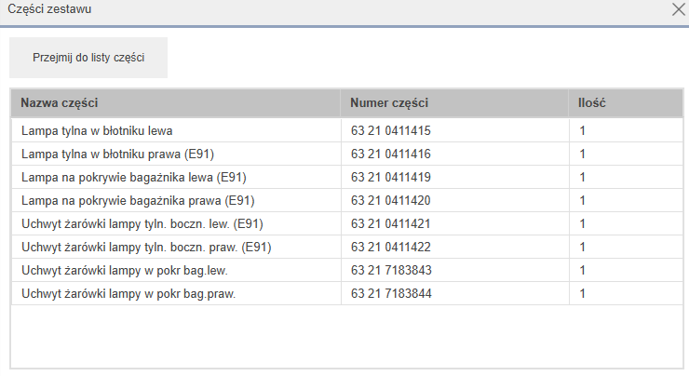Sort by Numer części column header
Image resolution: width=689 pixels, height=376 pixels.
[x=454, y=103]
